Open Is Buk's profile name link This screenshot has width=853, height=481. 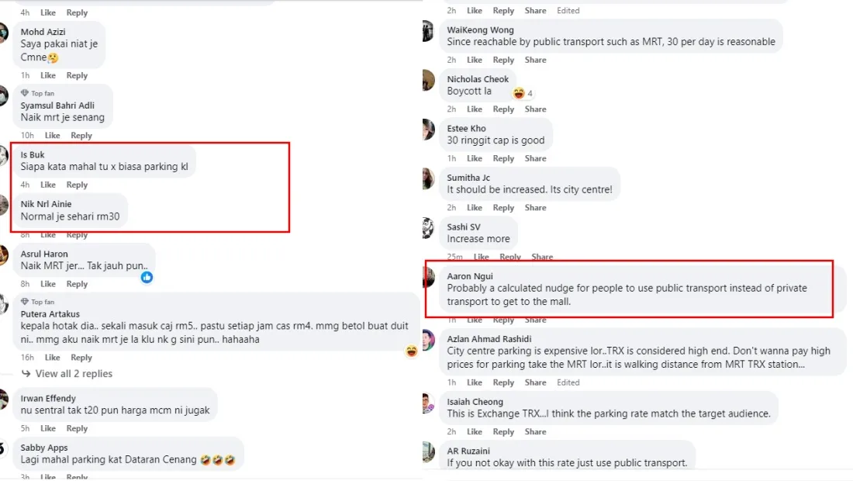pos(33,155)
